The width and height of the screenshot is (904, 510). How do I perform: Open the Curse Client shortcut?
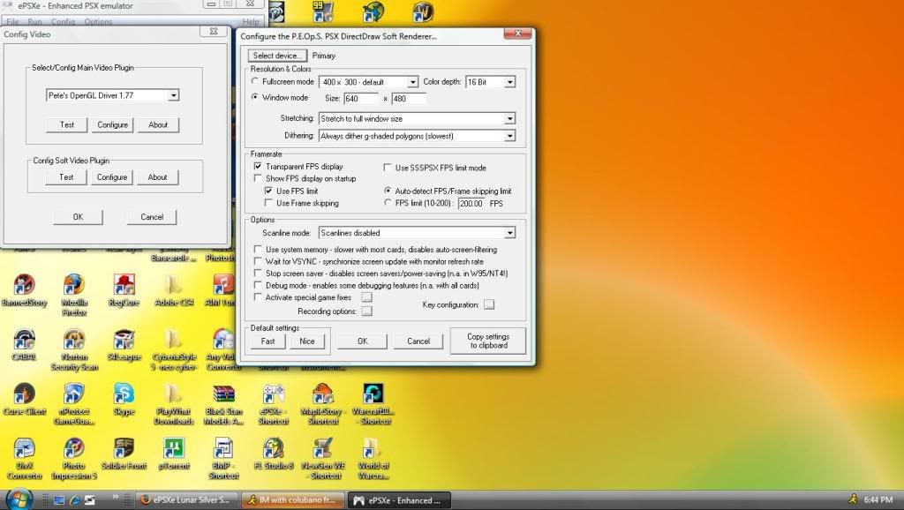(24, 399)
